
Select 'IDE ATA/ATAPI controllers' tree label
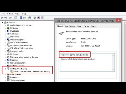(x=22, y=48)
